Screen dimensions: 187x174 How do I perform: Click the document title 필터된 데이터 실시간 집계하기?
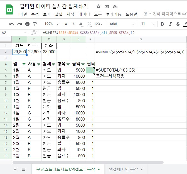coord(54,6)
